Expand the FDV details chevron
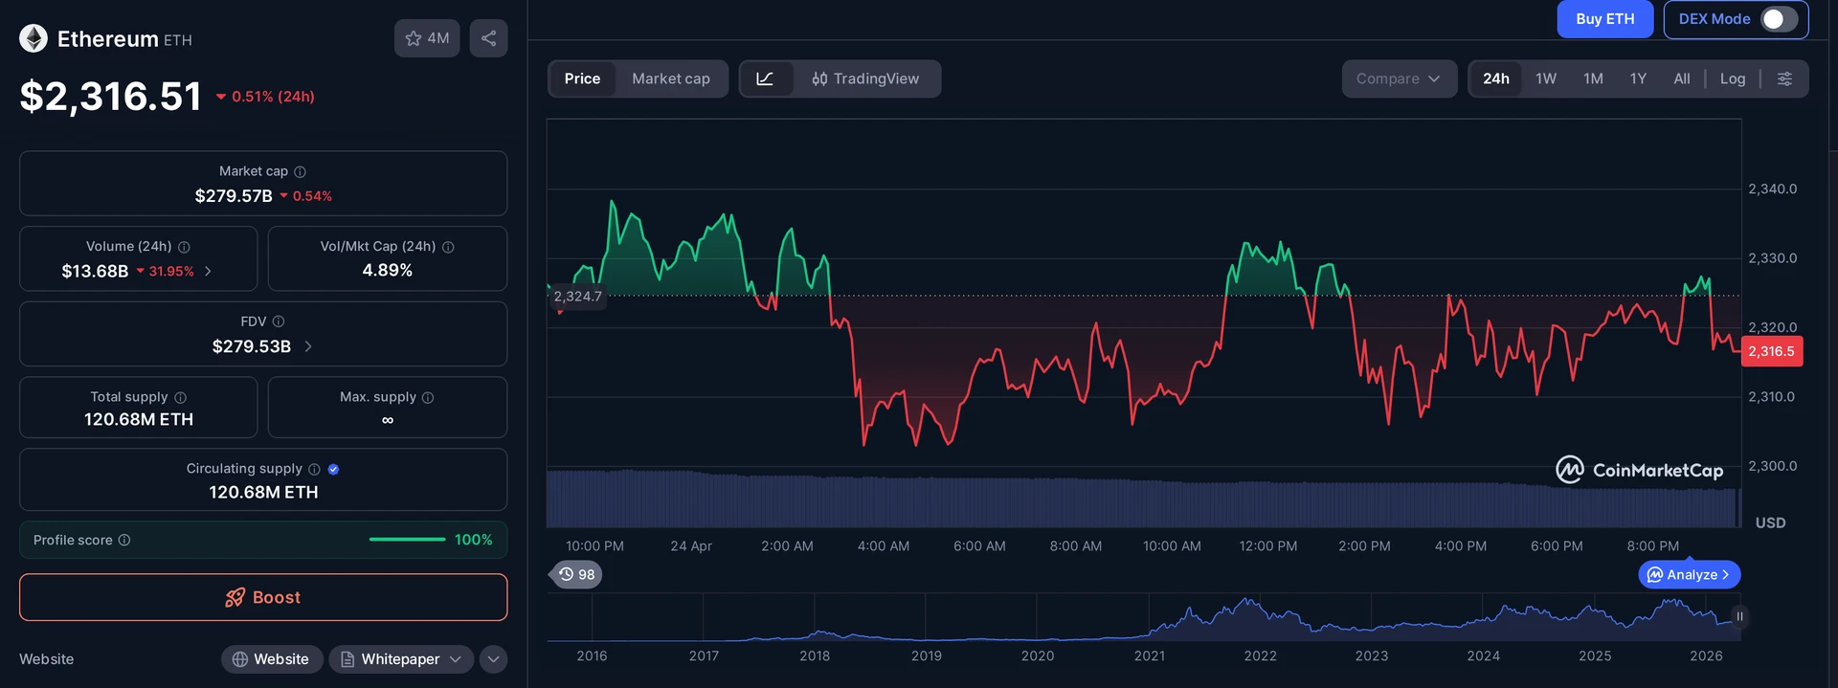 [308, 346]
